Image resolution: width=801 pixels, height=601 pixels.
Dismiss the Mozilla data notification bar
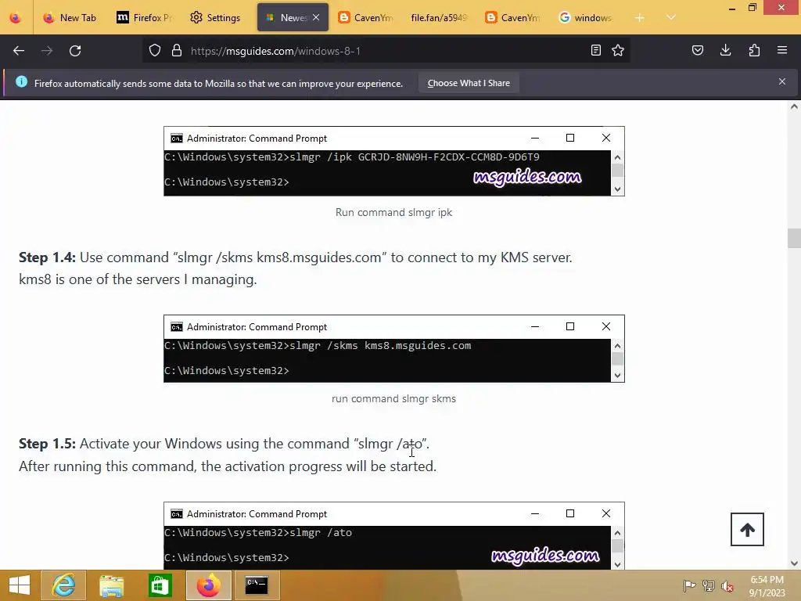(782, 81)
